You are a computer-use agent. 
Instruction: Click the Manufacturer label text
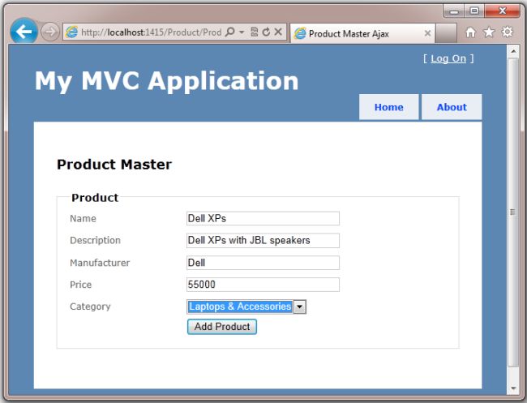[100, 263]
